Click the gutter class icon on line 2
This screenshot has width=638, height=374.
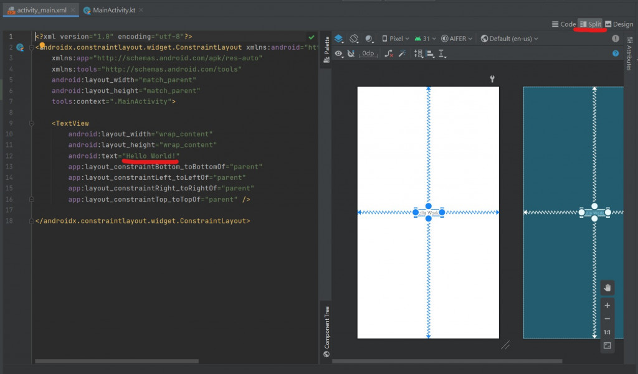coord(20,47)
